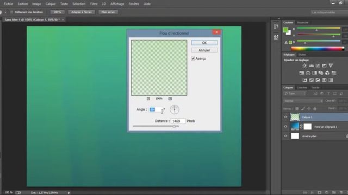Click the out-of-gamut warning triangle
Image resolution: width=348 pixels, height=195 pixels.
[x=286, y=42]
